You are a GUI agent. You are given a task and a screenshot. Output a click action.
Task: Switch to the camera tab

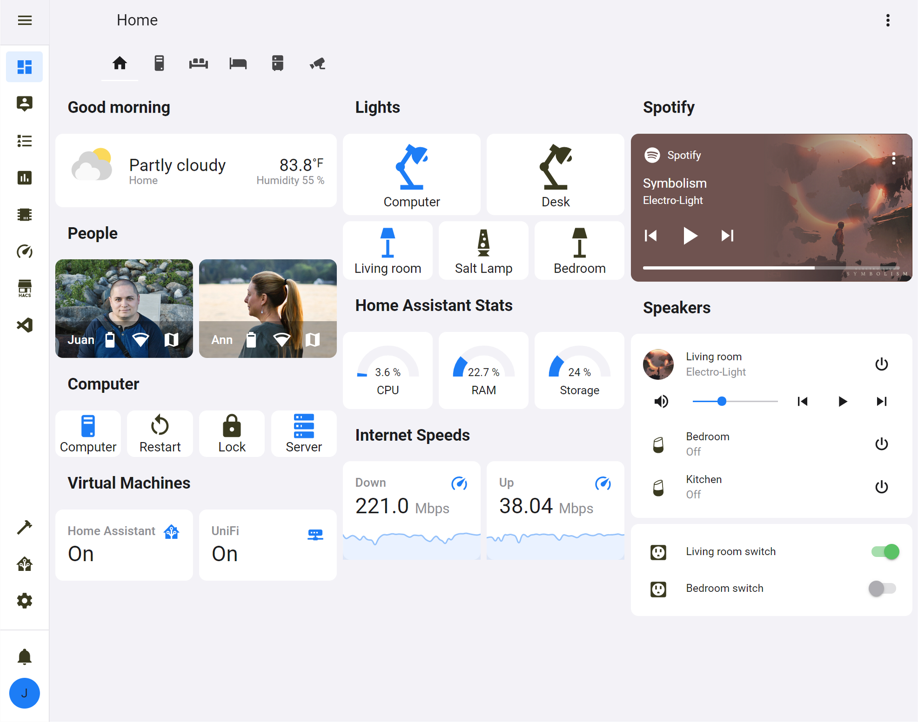317,64
